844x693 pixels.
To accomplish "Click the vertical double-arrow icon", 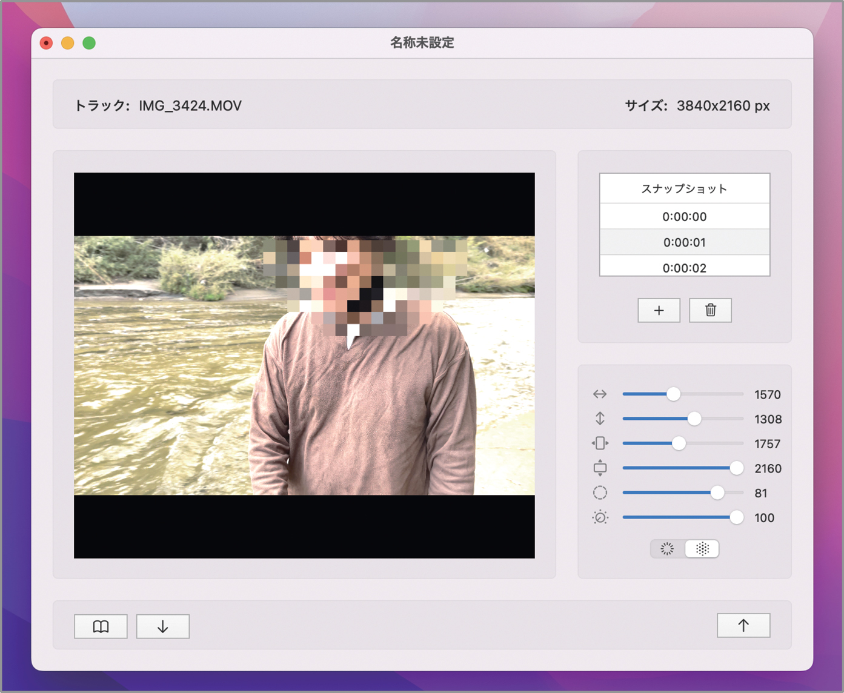I will coord(600,419).
